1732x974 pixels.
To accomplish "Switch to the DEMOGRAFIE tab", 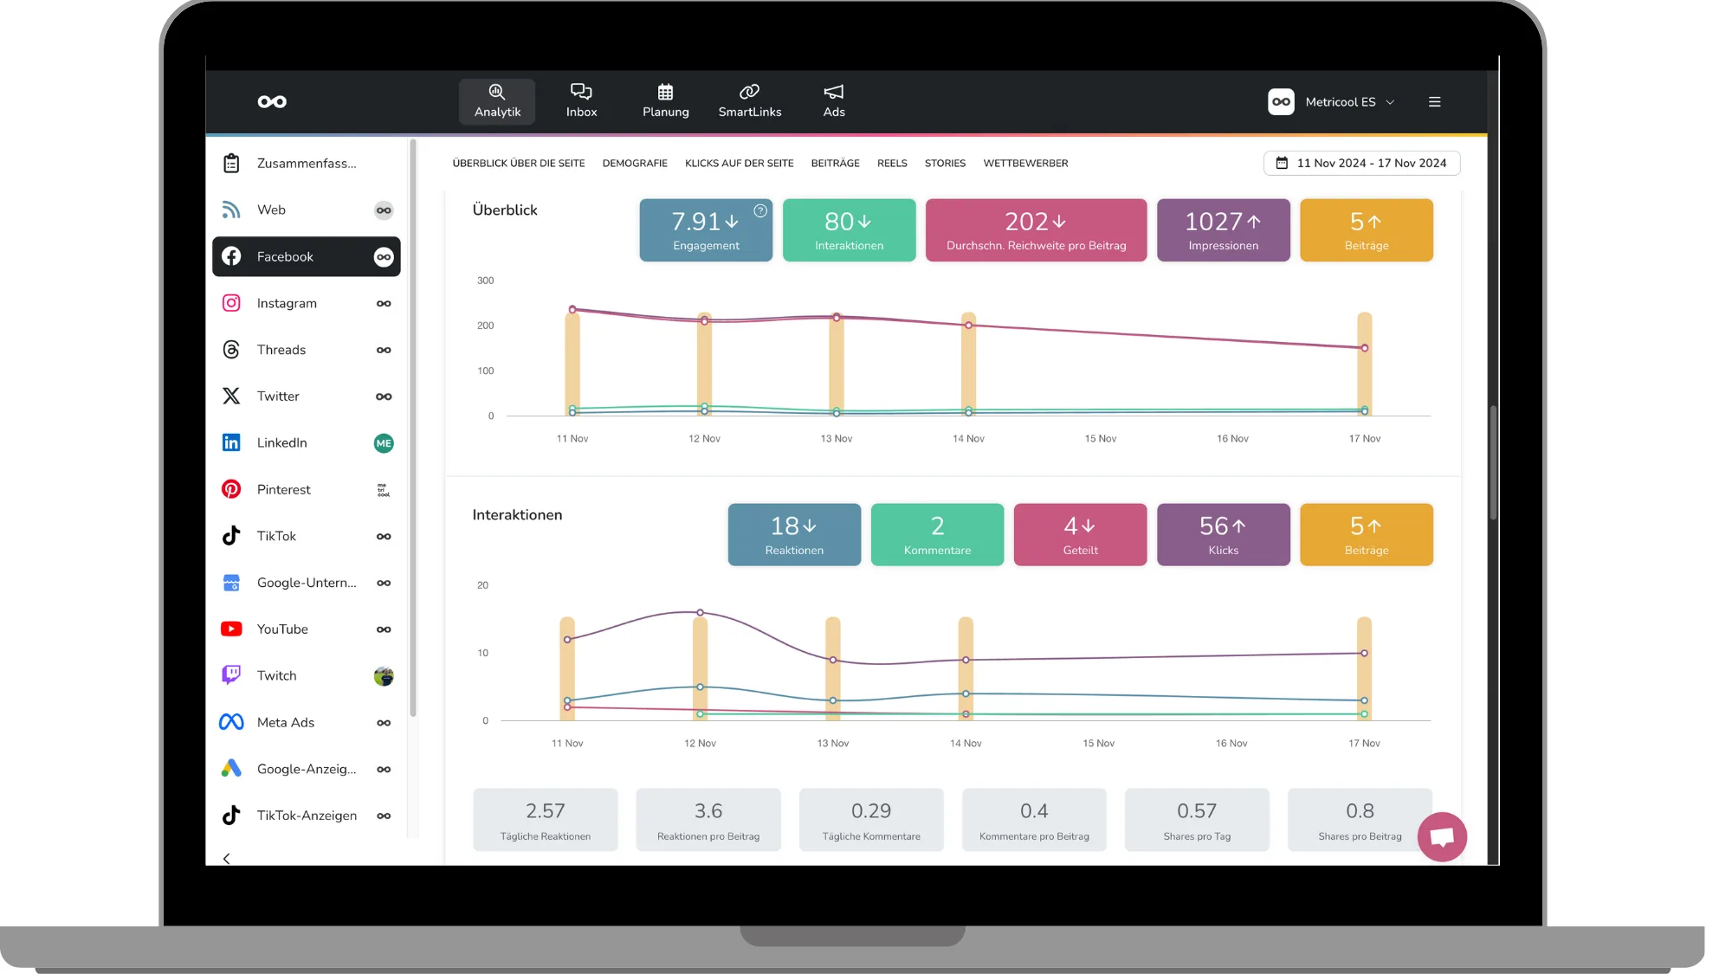I will 634,164.
